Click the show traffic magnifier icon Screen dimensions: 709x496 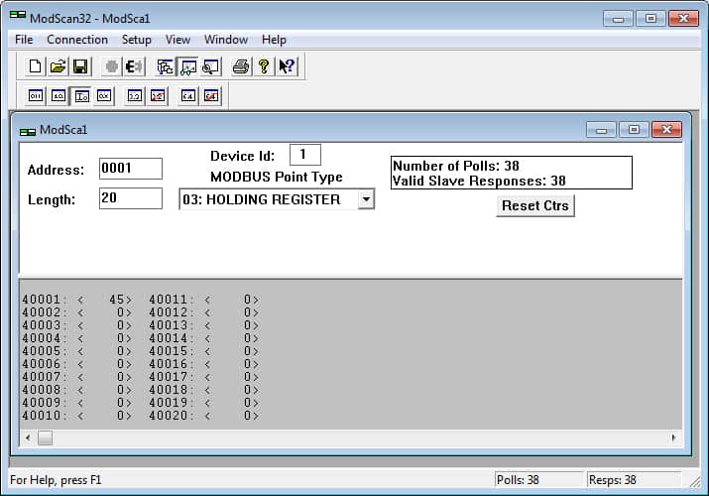point(210,66)
